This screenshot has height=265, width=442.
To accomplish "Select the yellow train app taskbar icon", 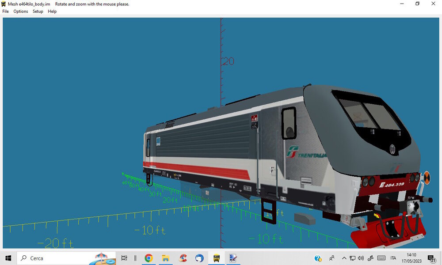I will pos(217,258).
